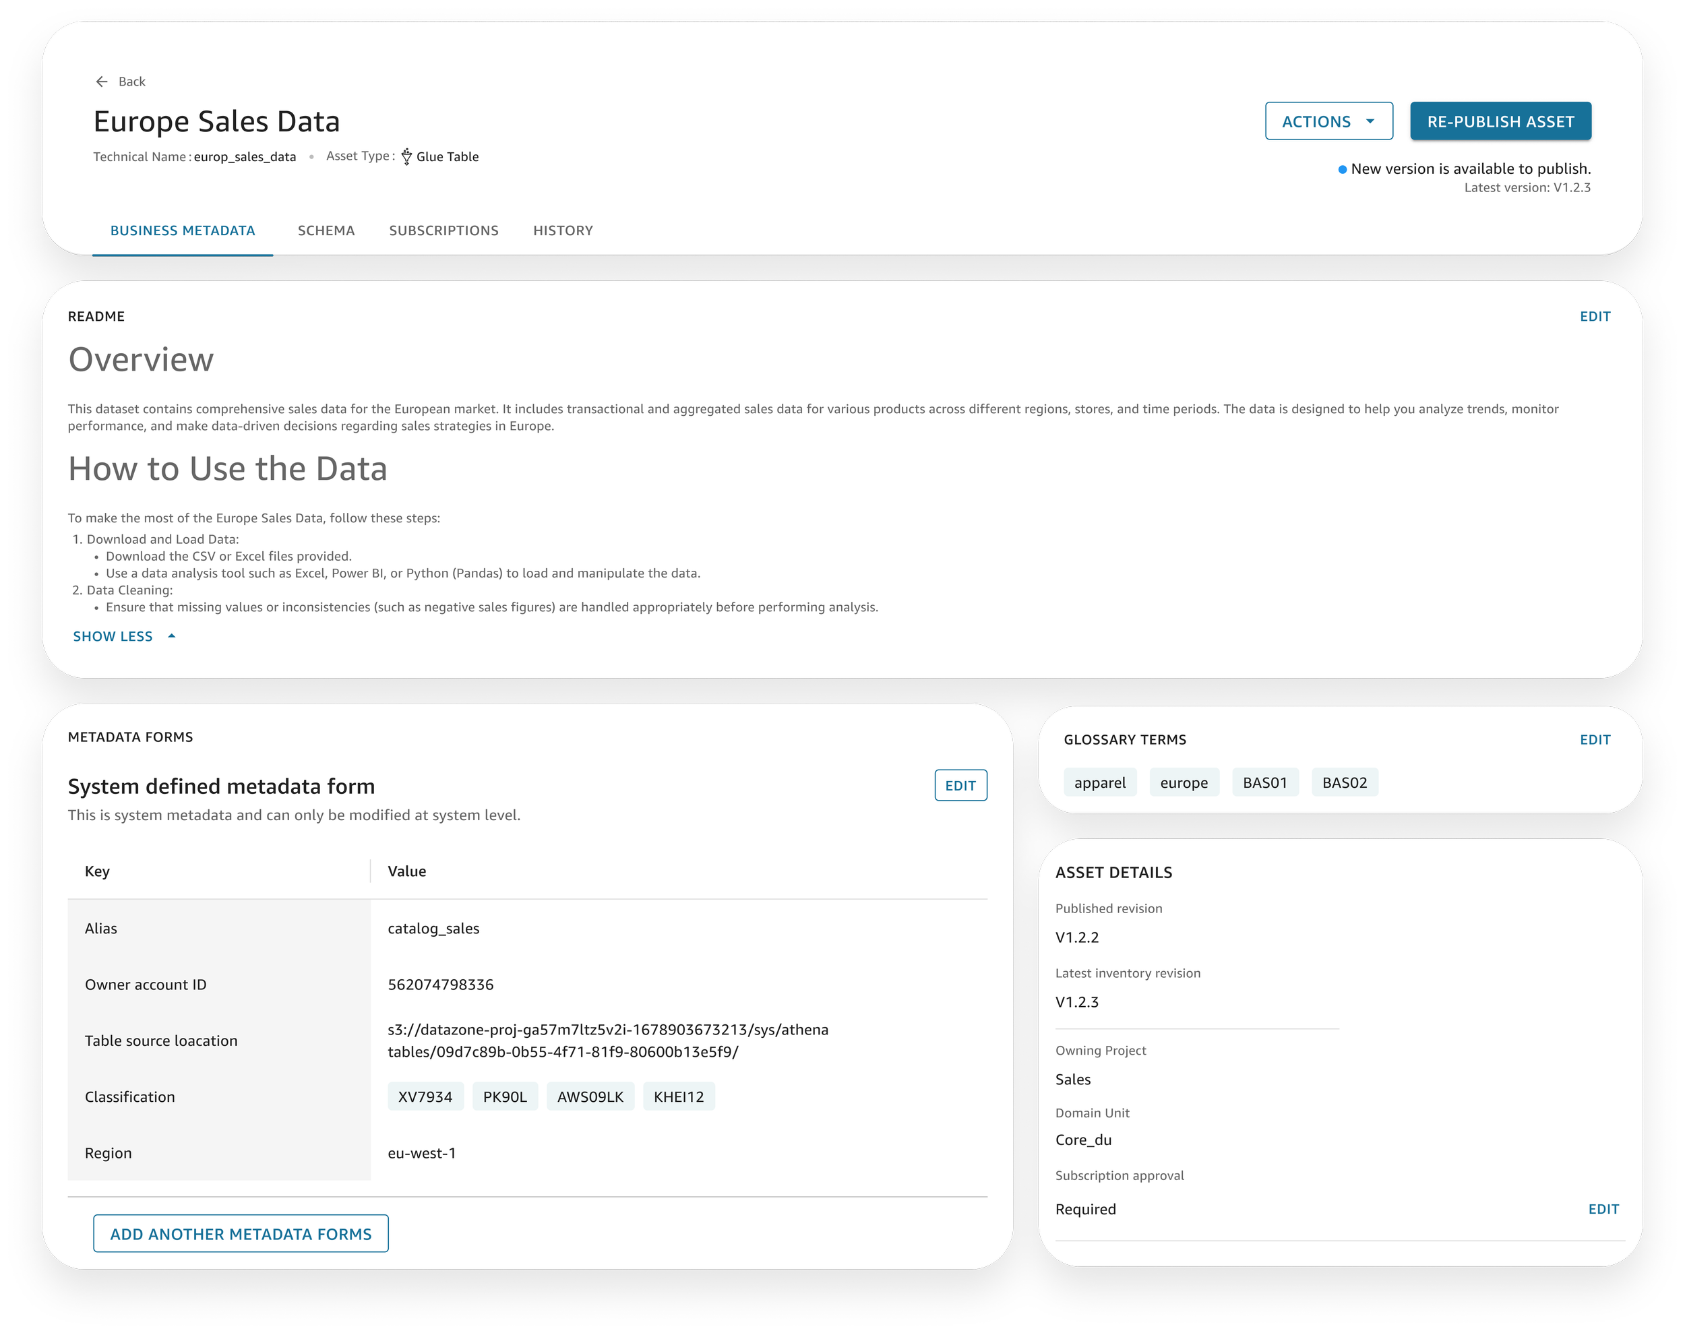The image size is (1685, 1333).
Task: Edit the Glossary Terms
Action: pyautogui.click(x=1595, y=740)
